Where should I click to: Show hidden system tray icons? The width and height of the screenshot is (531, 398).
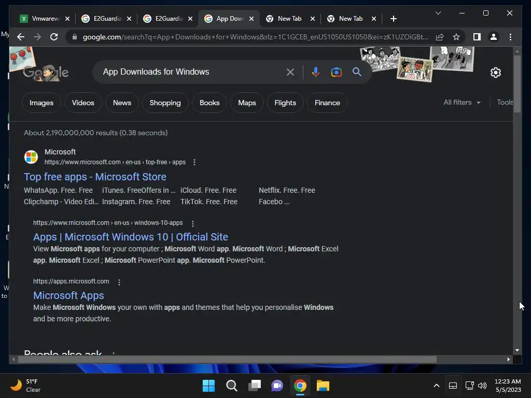437,386
